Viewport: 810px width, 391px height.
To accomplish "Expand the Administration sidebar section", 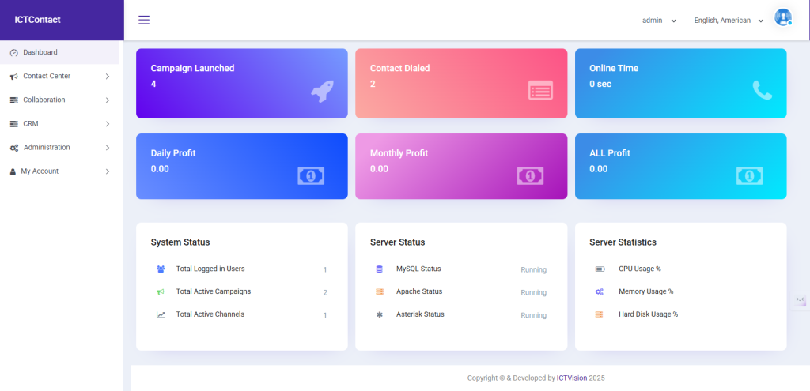I will tap(59, 148).
